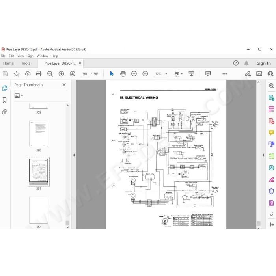276x276 pixels.
Task: Open the File menu
Action: 3,56
